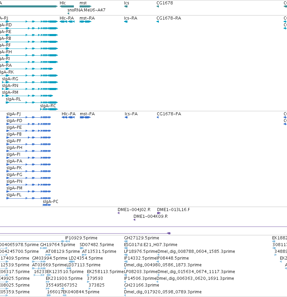Screen dimensions: 287x297
Task: Select Dmel_dig_006363_0620_1691.3prime label
Action: [195, 278]
